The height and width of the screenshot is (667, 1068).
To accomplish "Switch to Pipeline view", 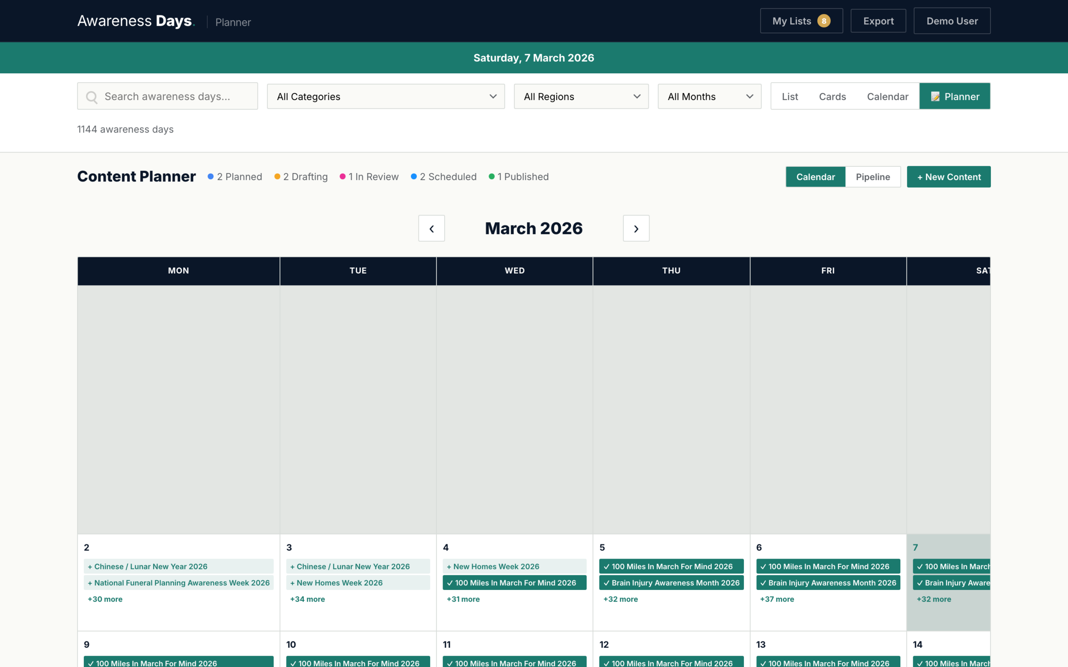I will tap(873, 176).
